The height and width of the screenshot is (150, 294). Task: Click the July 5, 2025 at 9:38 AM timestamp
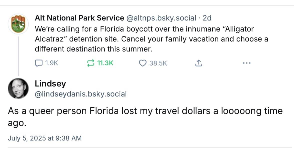tap(45, 138)
